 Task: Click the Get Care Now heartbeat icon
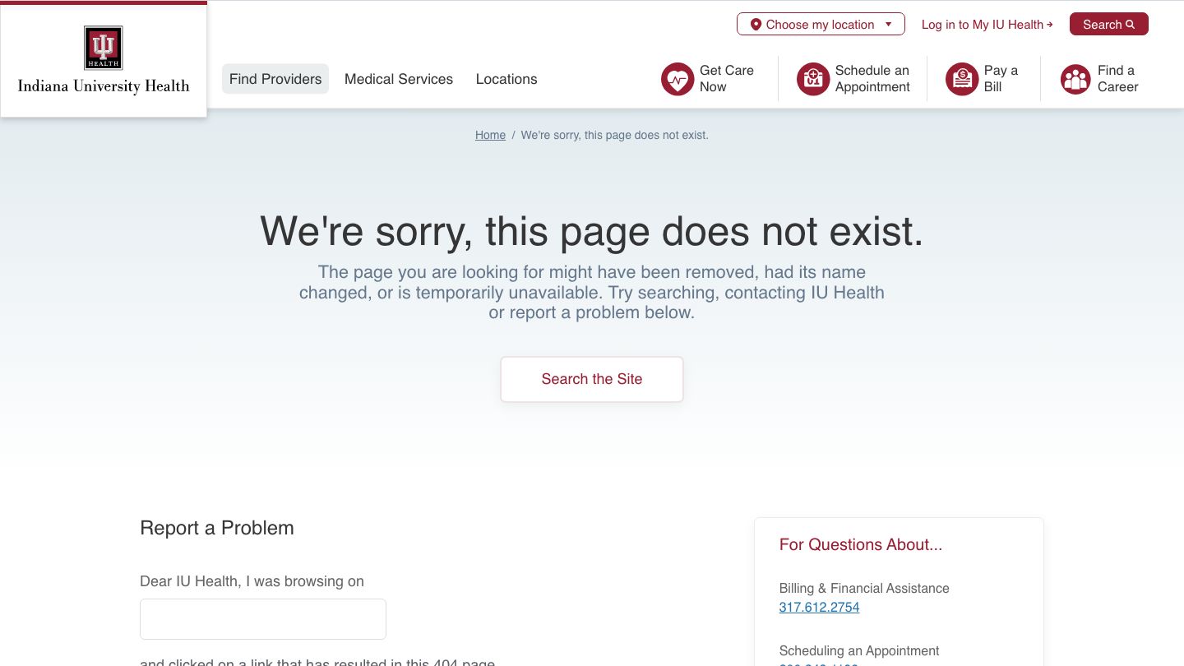[x=678, y=79]
